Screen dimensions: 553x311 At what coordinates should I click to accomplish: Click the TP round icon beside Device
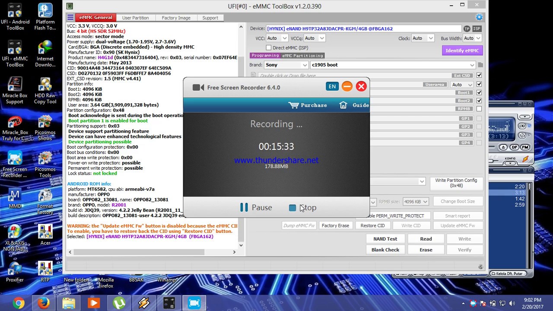click(x=467, y=29)
